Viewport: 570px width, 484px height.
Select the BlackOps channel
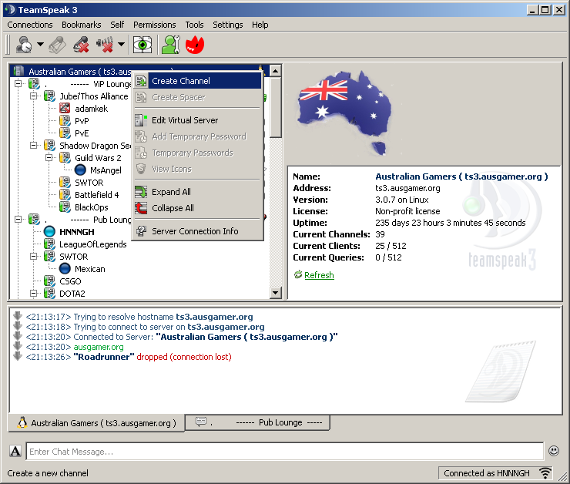pos(91,207)
